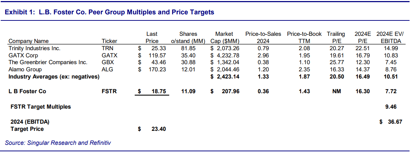Select the Company Name column header
The height and width of the screenshot is (152, 411).
click(28, 41)
